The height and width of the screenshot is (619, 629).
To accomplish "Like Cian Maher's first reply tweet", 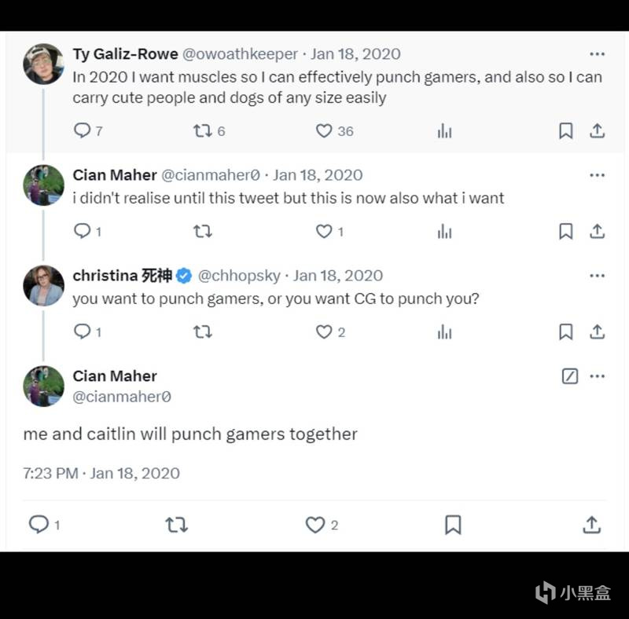I will [x=324, y=231].
